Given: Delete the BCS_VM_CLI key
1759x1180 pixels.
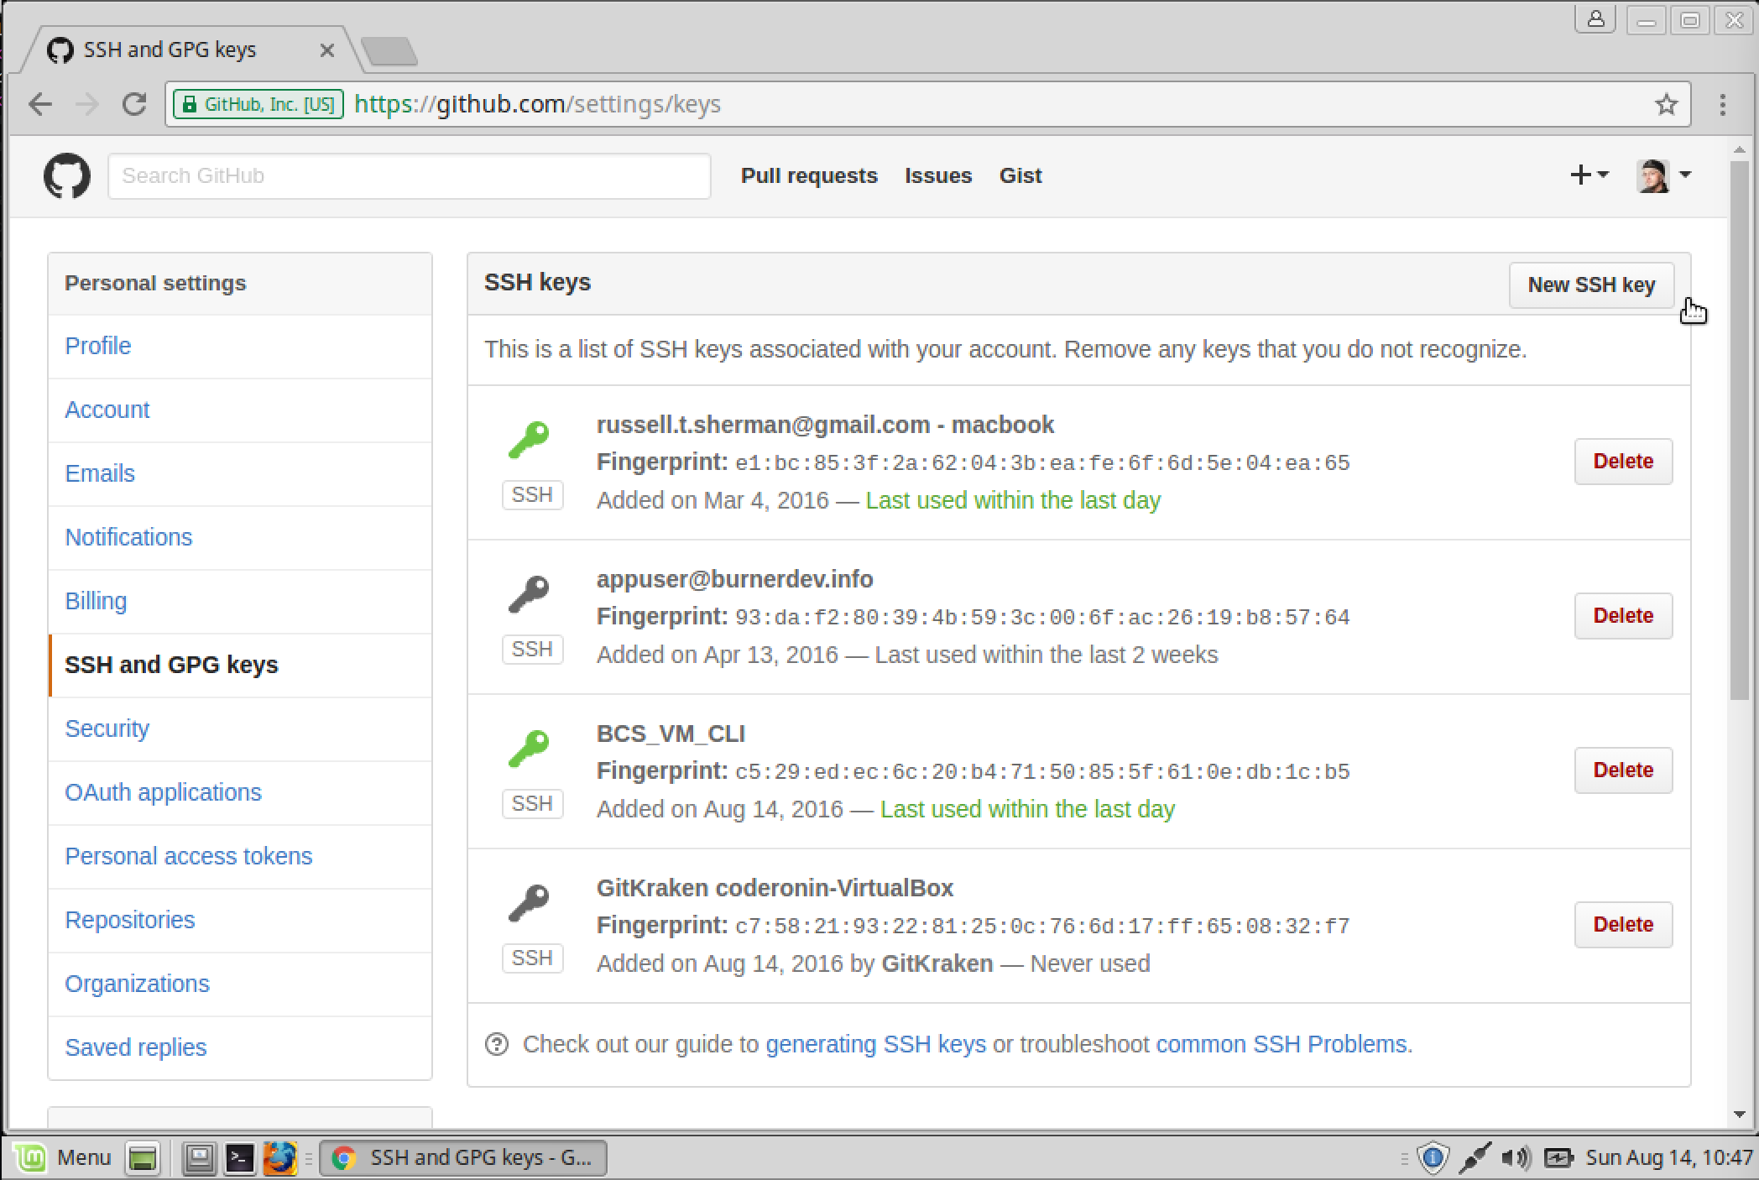Looking at the screenshot, I should (1623, 770).
